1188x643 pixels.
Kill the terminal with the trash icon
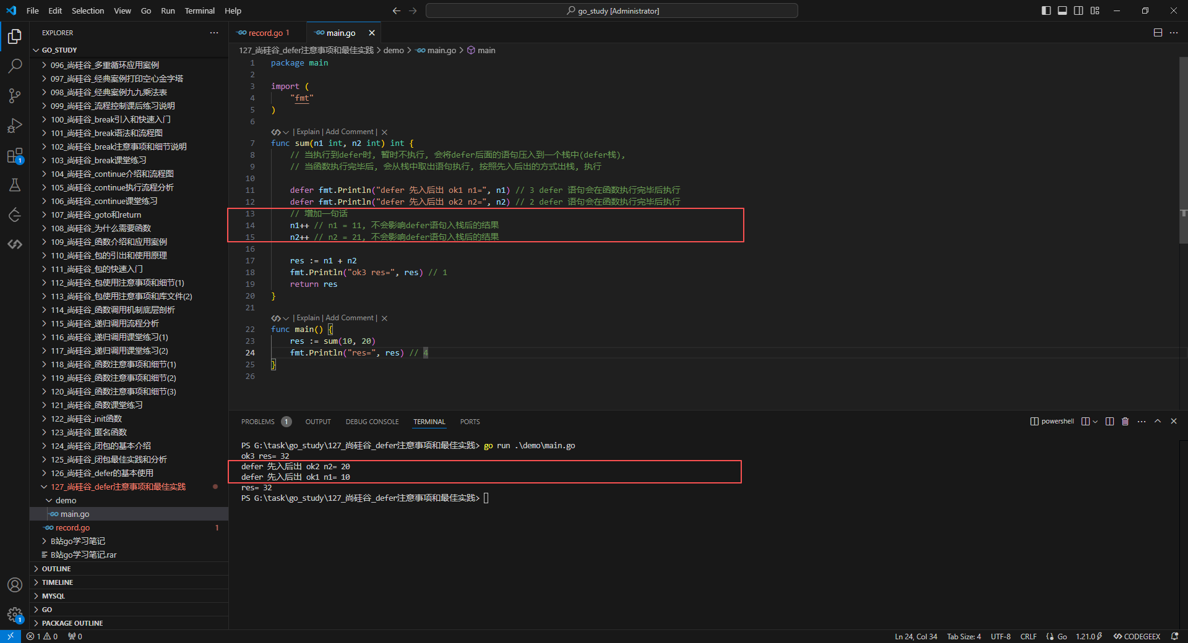1126,422
